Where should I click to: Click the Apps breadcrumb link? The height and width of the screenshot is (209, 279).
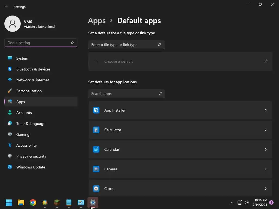pos(97,21)
